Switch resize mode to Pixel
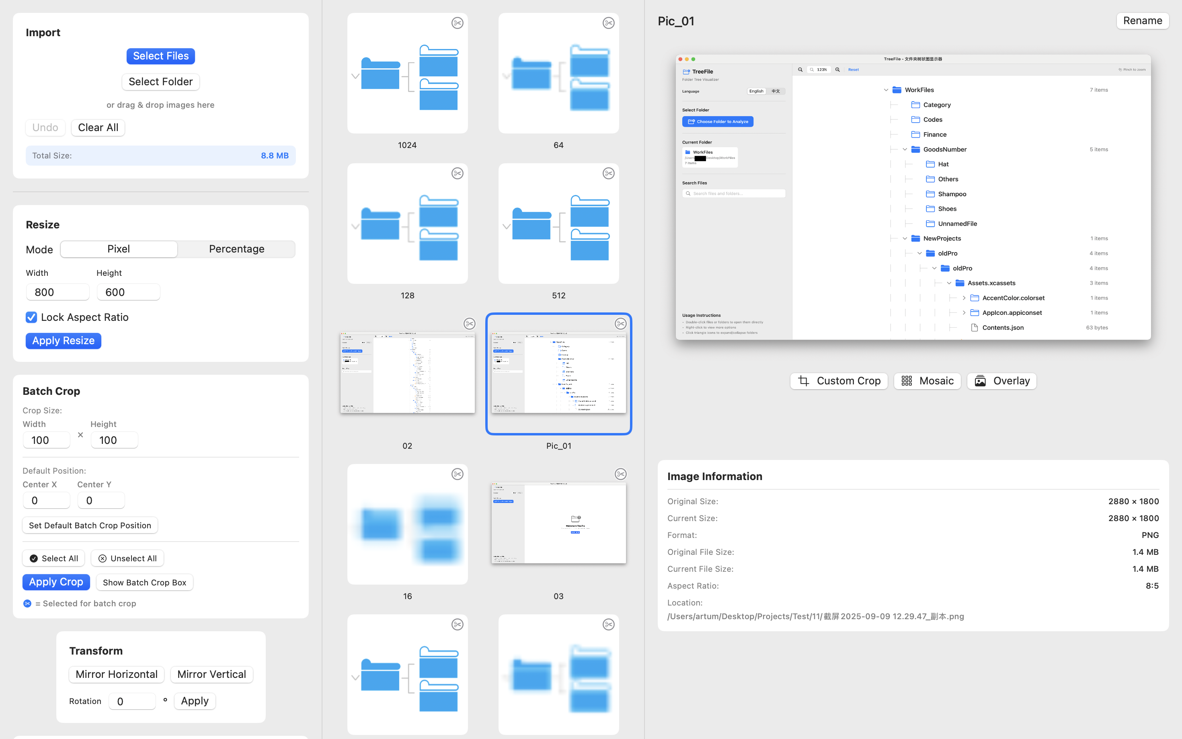Screen dimensions: 1182x739 119,249
